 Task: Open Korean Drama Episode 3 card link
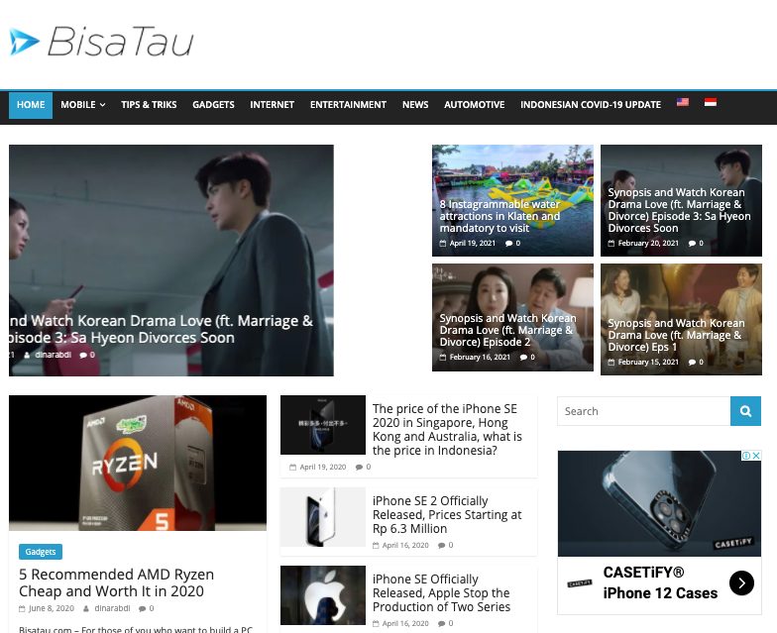(679, 210)
